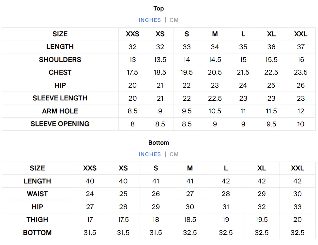Select the XXL chest value 23.5
Viewport: 318px width, 245px height.
pyautogui.click(x=301, y=72)
